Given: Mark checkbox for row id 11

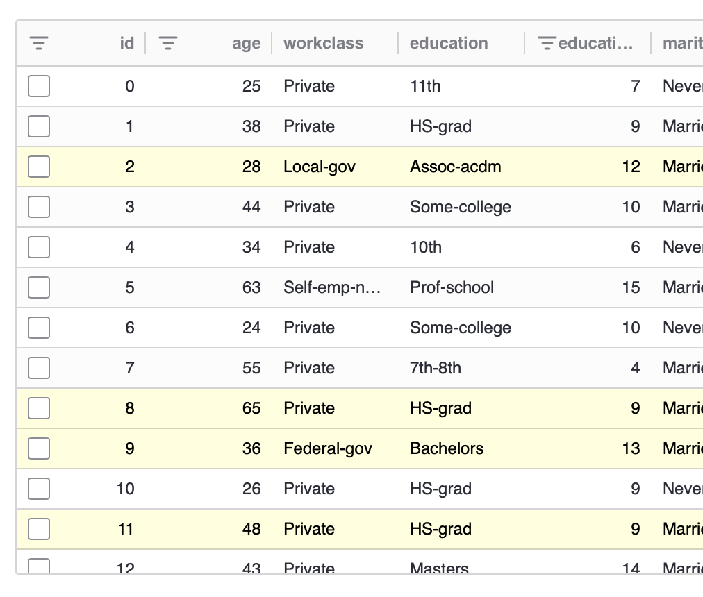Looking at the screenshot, I should point(39,529).
